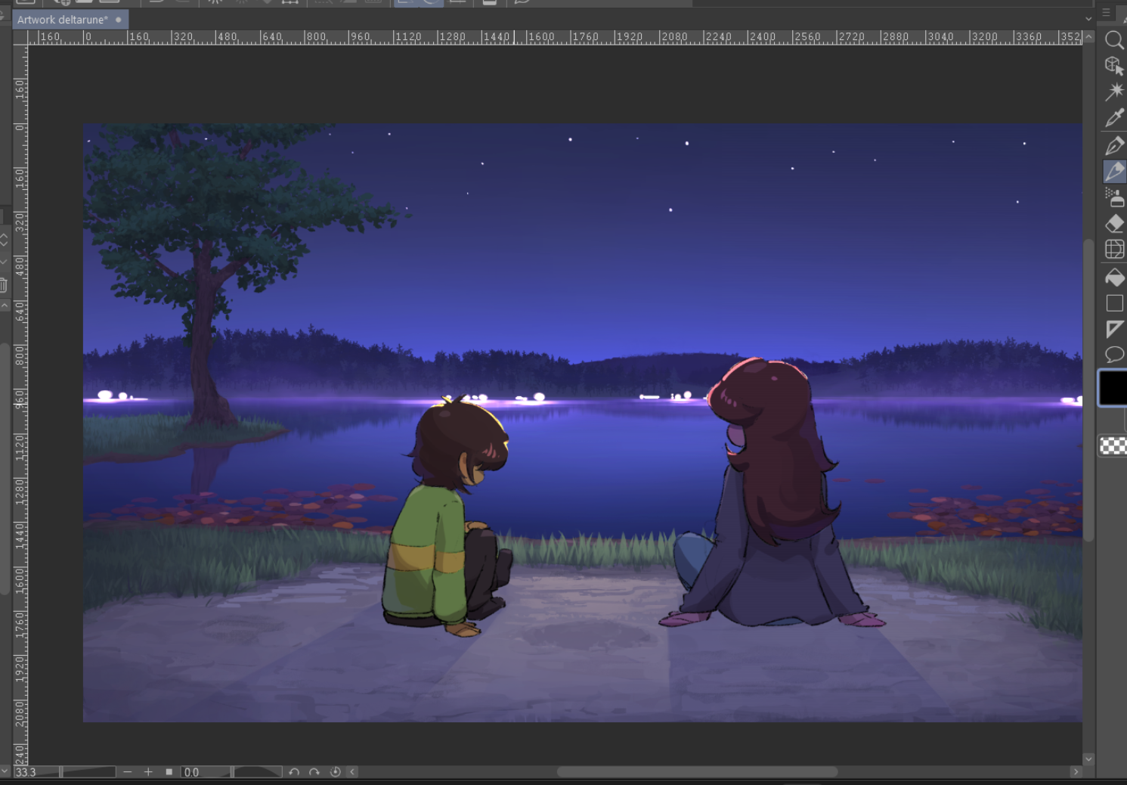
Task: Click the horizontal scrollbar thumb
Action: tap(697, 772)
